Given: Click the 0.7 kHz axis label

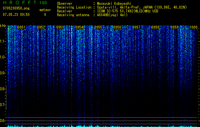Looking at the screenshot, I should coord(3,105).
